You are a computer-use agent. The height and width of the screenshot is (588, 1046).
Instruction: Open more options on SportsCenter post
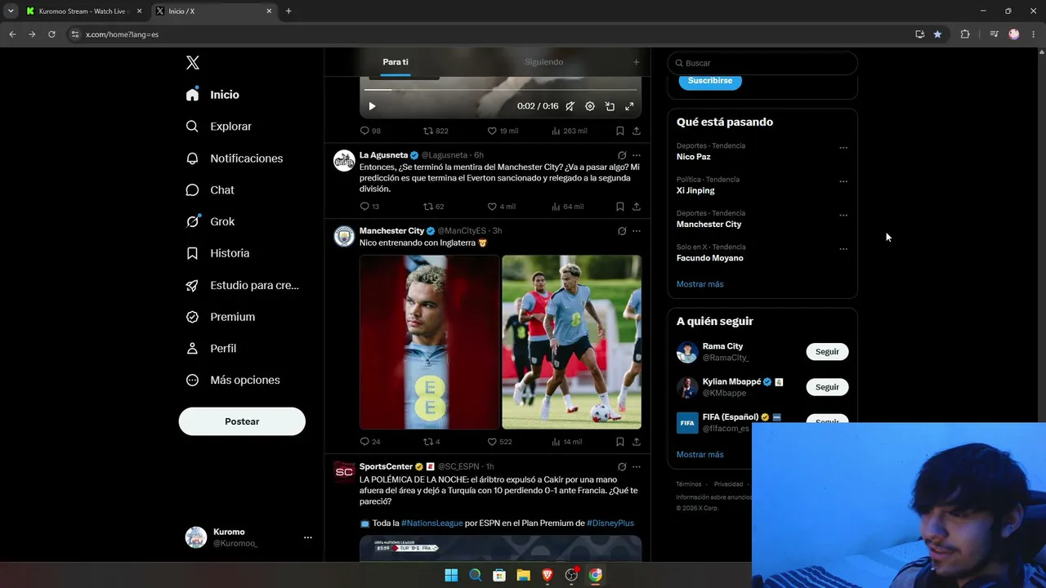point(637,467)
